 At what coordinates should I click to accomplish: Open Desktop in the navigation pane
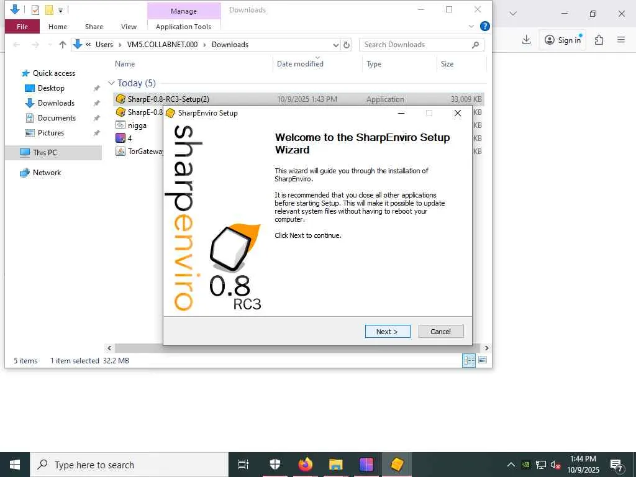point(51,88)
